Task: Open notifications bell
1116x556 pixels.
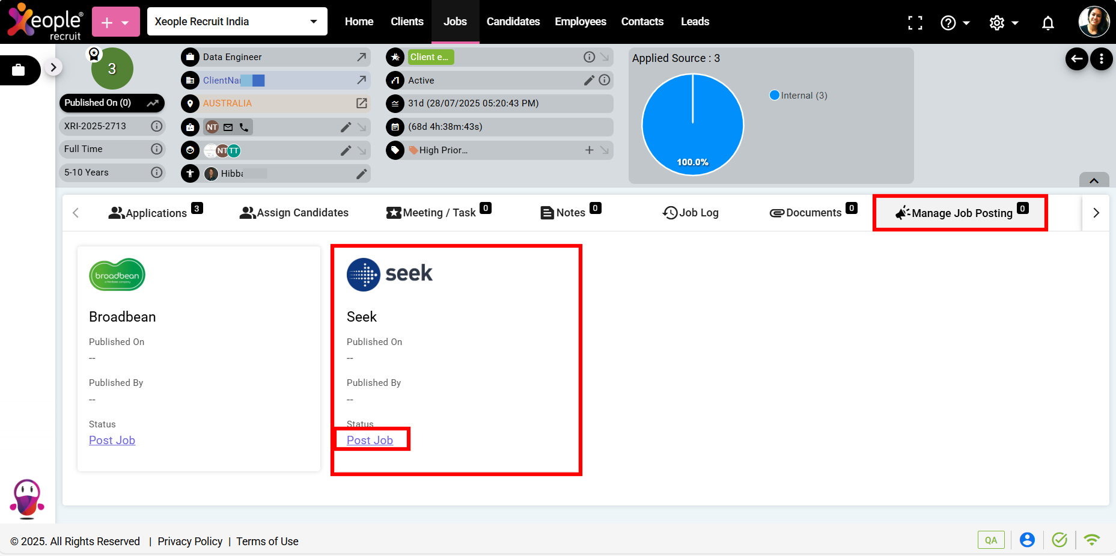Action: tap(1047, 23)
